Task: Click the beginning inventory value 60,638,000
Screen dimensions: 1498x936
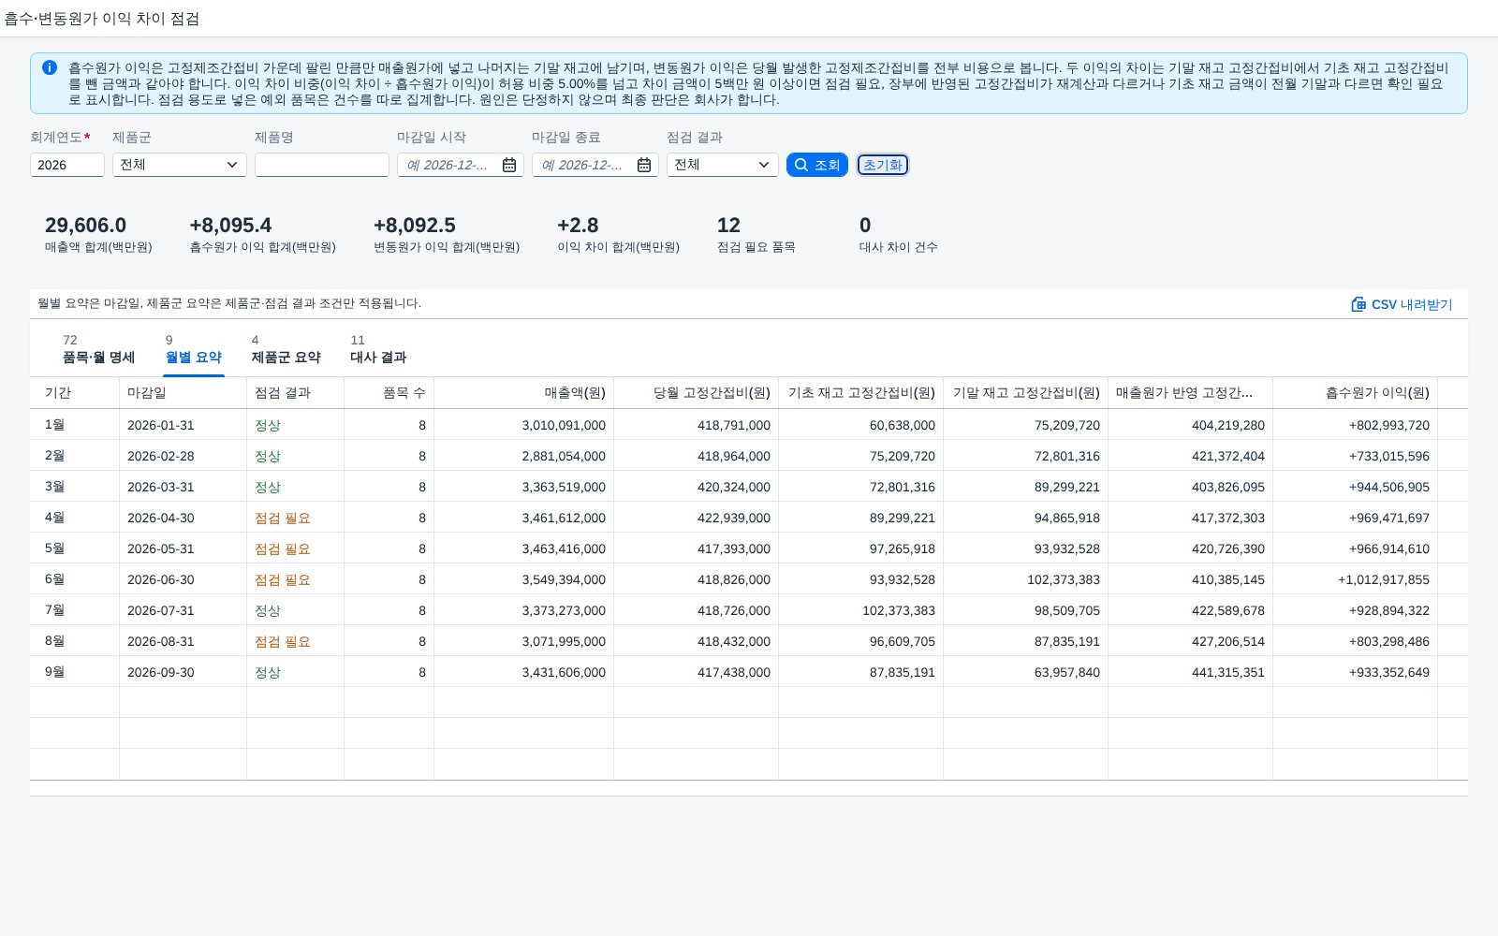Action: point(903,425)
